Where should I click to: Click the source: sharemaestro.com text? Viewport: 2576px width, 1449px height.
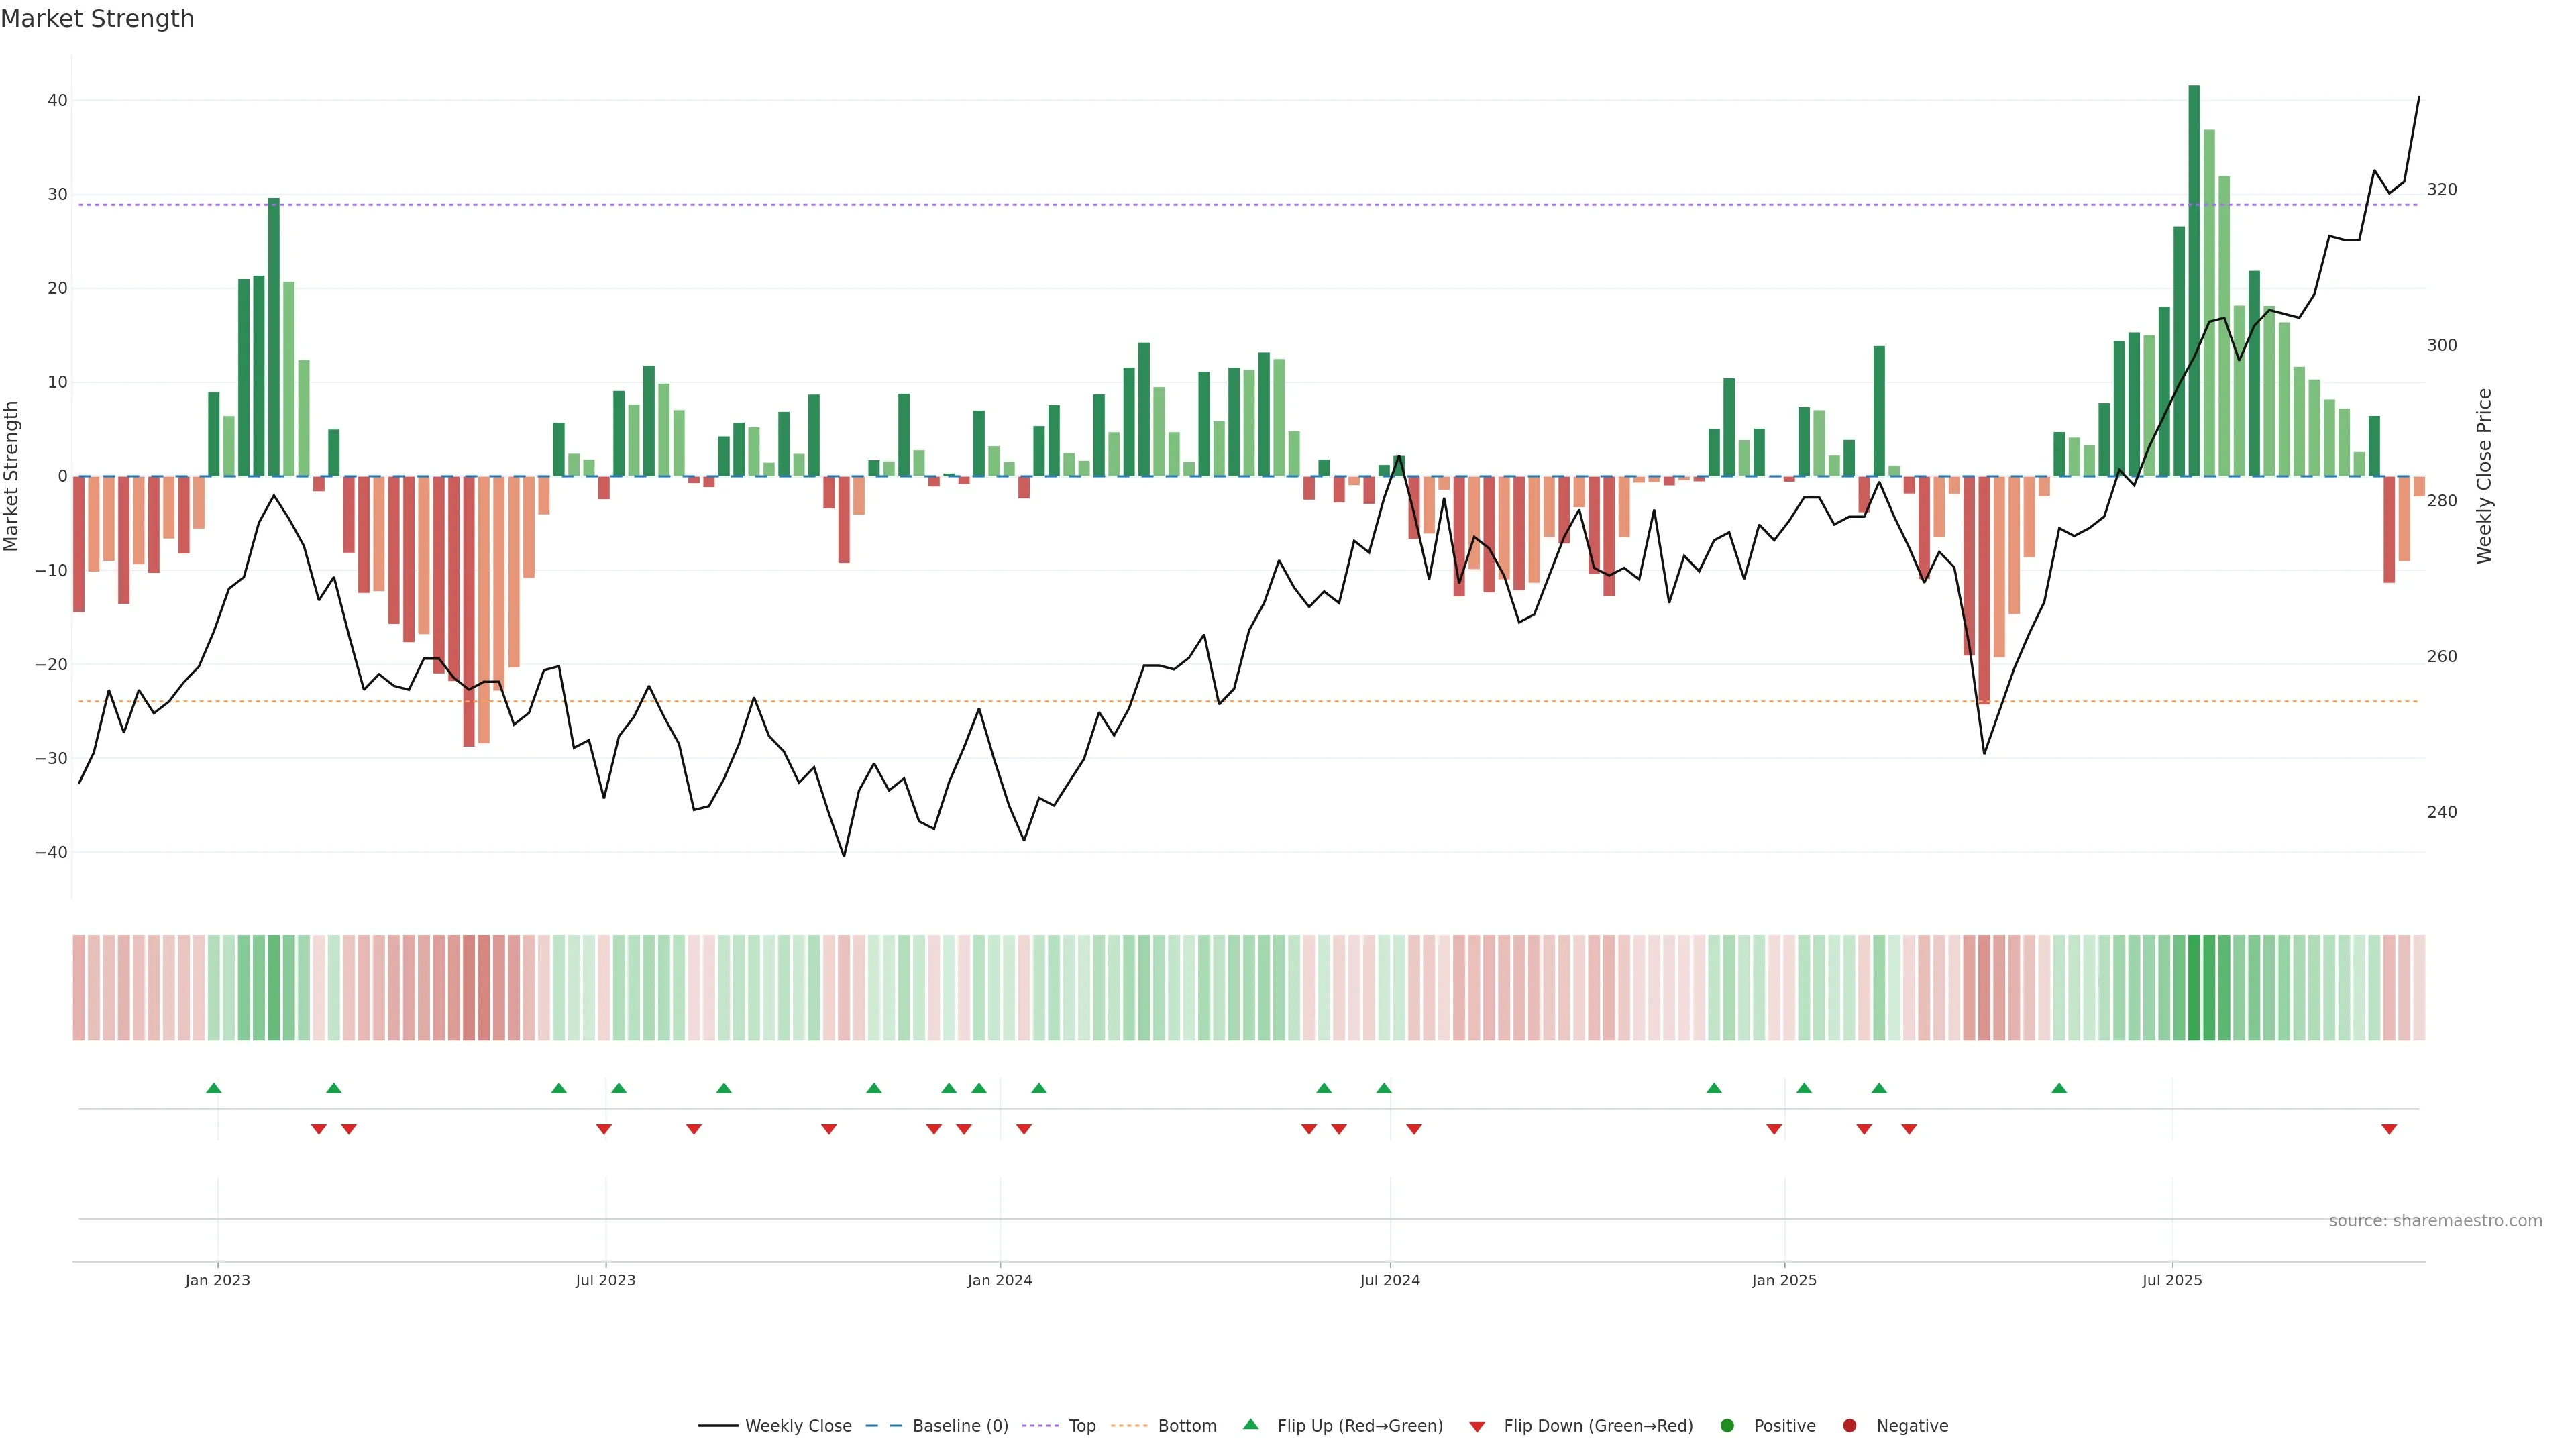(x=2435, y=1221)
